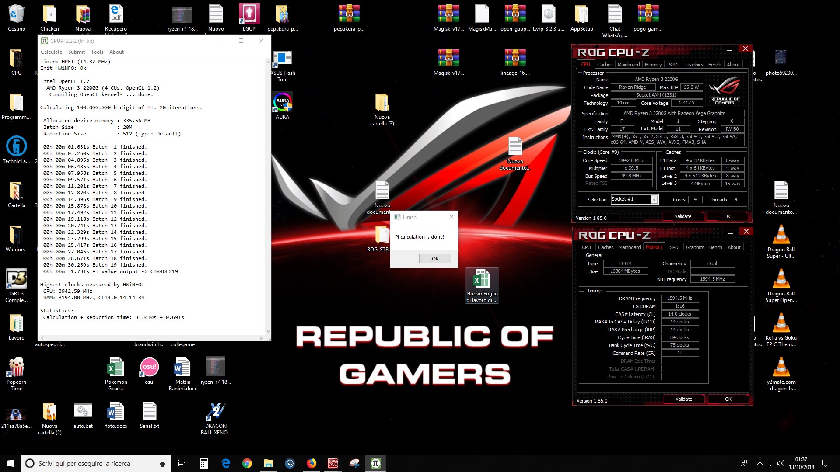Click GPUPI vertical scrollbar down arrow

[268, 332]
